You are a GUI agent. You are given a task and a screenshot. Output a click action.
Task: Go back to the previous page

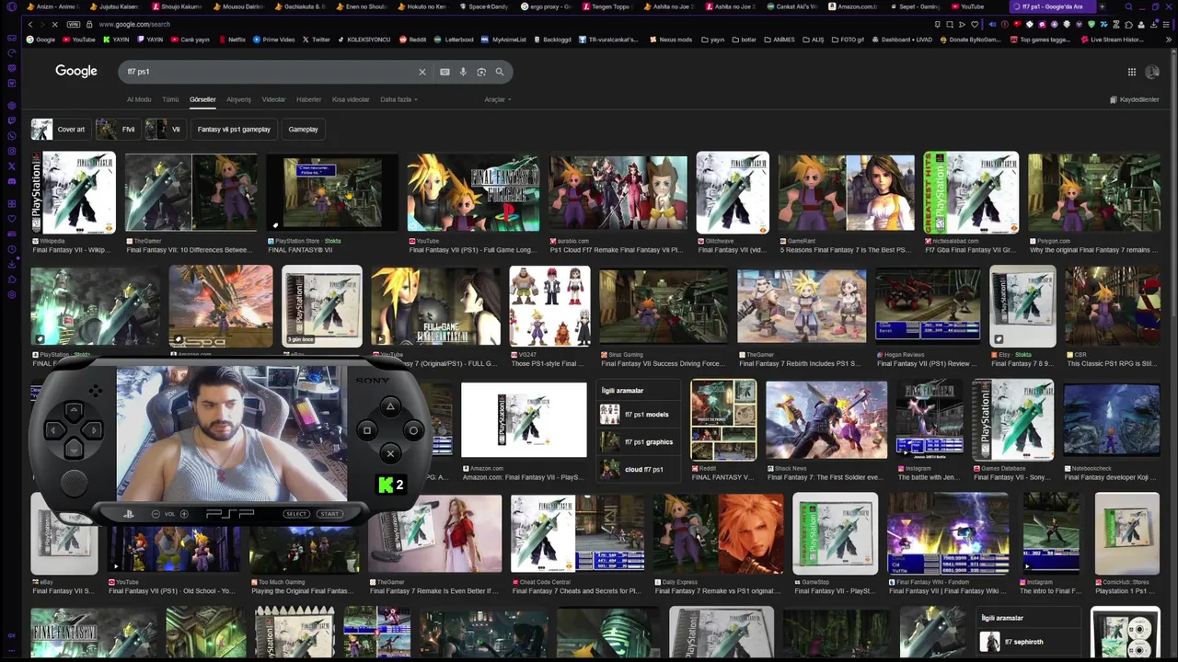[30, 24]
